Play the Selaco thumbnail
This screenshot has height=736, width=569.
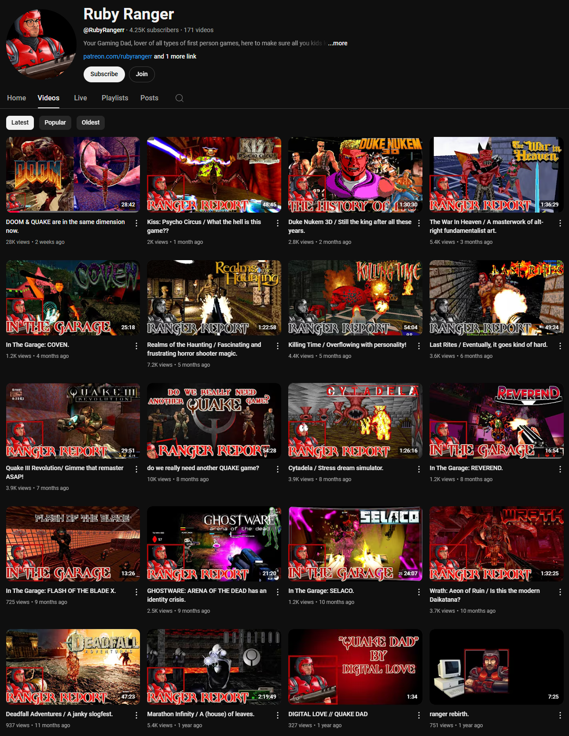pyautogui.click(x=355, y=544)
